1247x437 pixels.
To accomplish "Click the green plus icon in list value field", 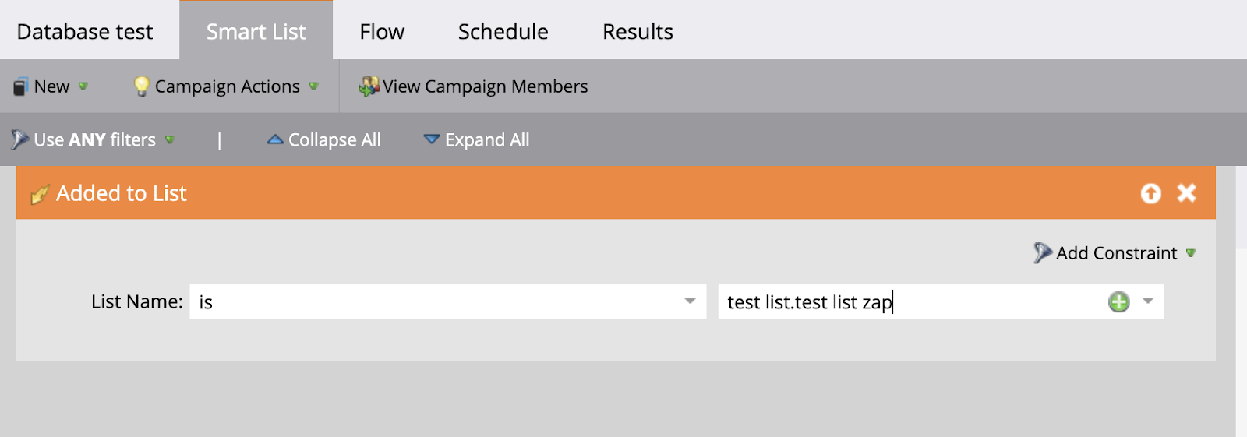I will (x=1118, y=302).
